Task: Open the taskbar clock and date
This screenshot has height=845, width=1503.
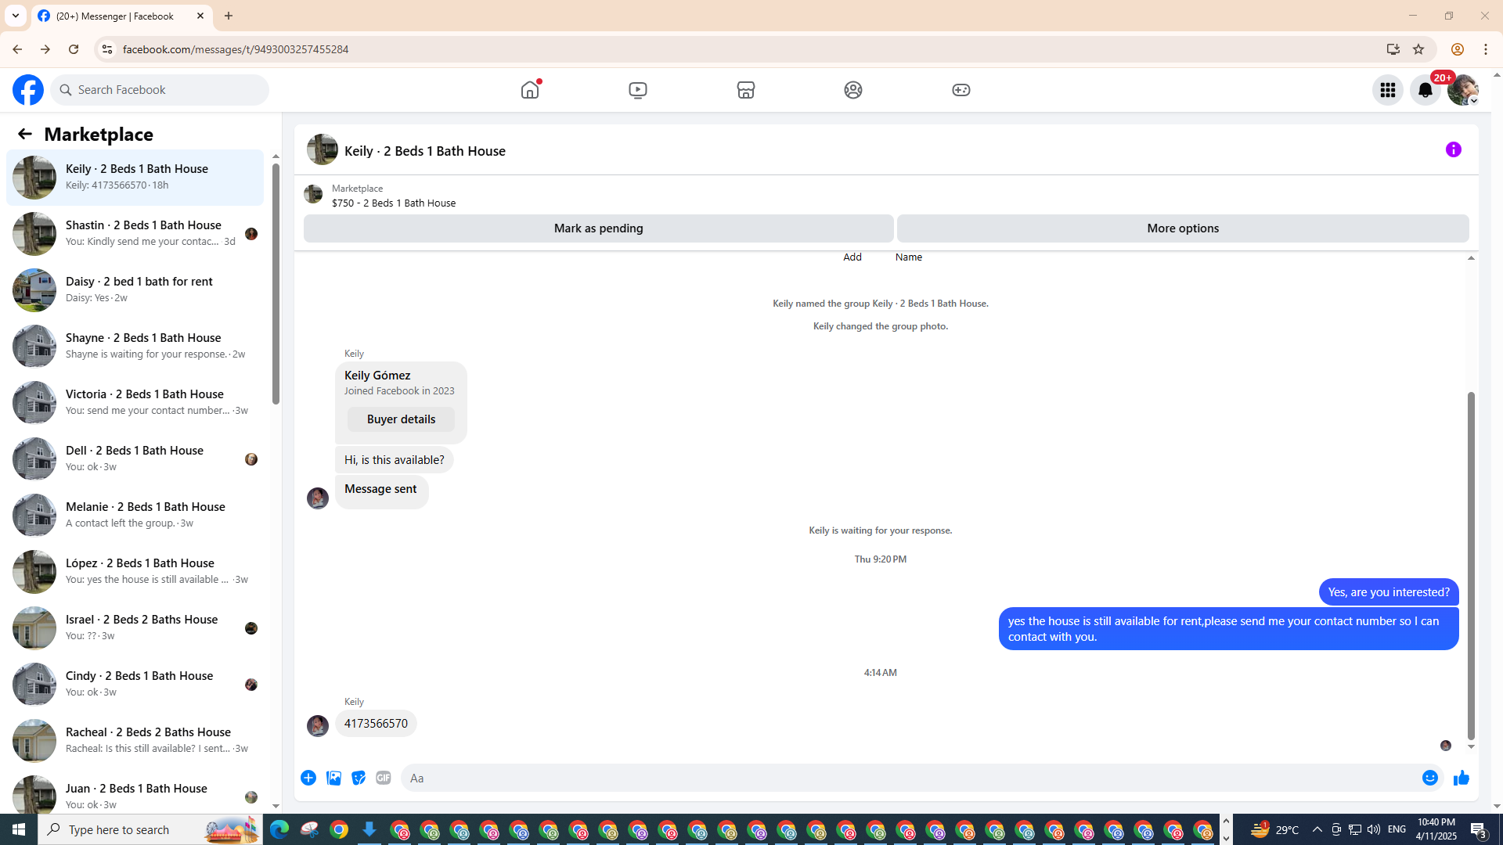Action: pos(1436,829)
